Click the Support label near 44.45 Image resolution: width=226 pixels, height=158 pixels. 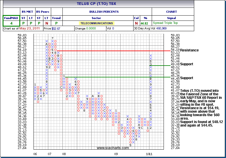coord(186,78)
